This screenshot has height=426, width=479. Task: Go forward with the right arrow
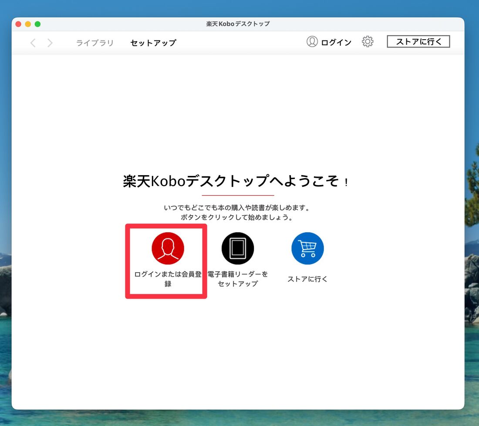coord(50,43)
